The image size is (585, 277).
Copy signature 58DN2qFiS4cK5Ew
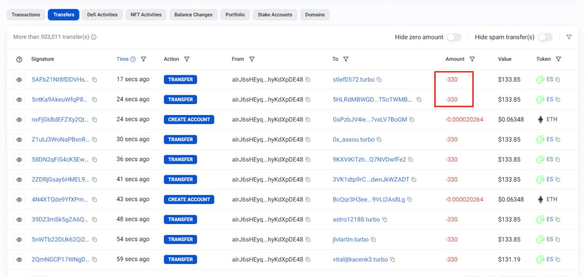tap(95, 160)
